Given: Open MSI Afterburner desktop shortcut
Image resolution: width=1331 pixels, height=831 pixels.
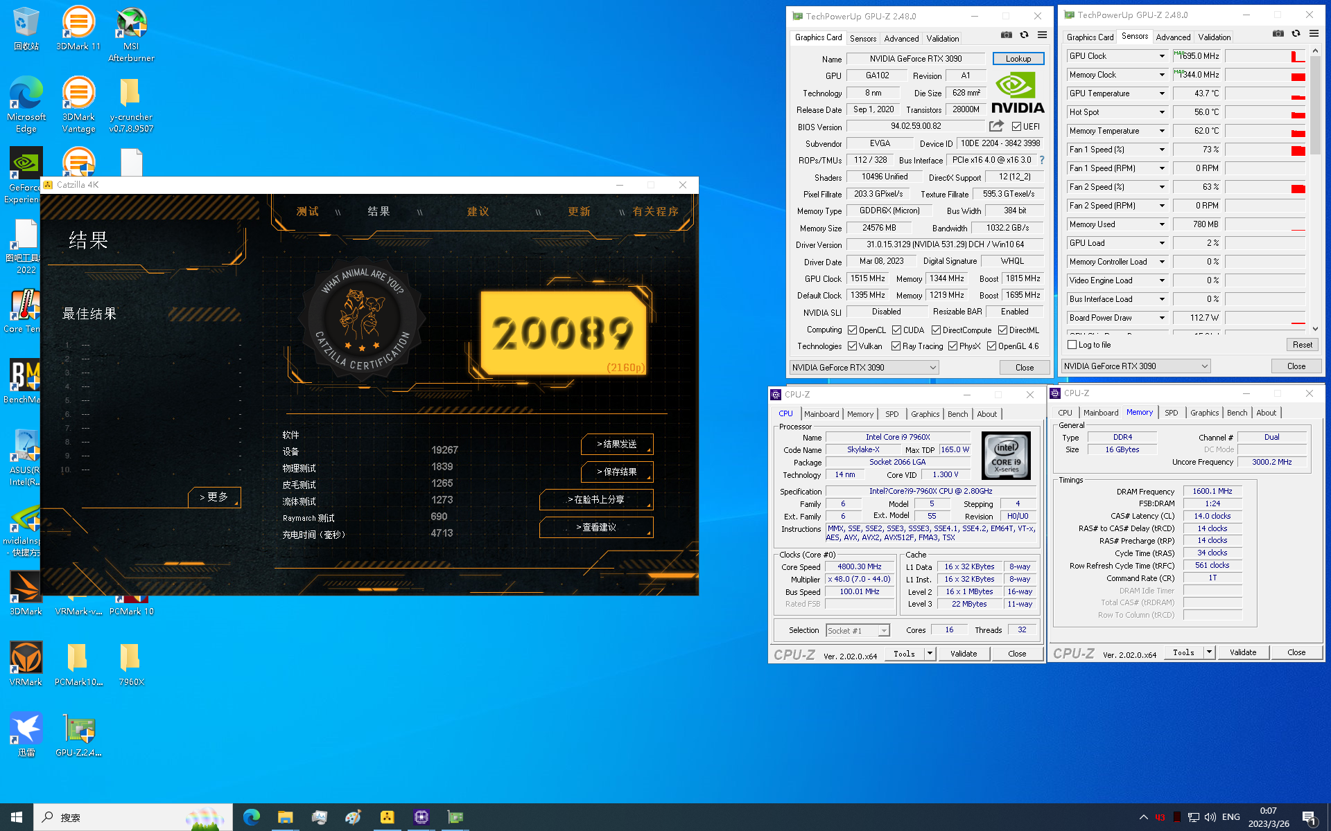Looking at the screenshot, I should pos(131,34).
